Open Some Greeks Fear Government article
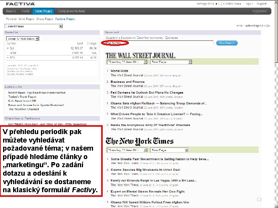Viewport: 278px width, 208px height. click(x=160, y=159)
